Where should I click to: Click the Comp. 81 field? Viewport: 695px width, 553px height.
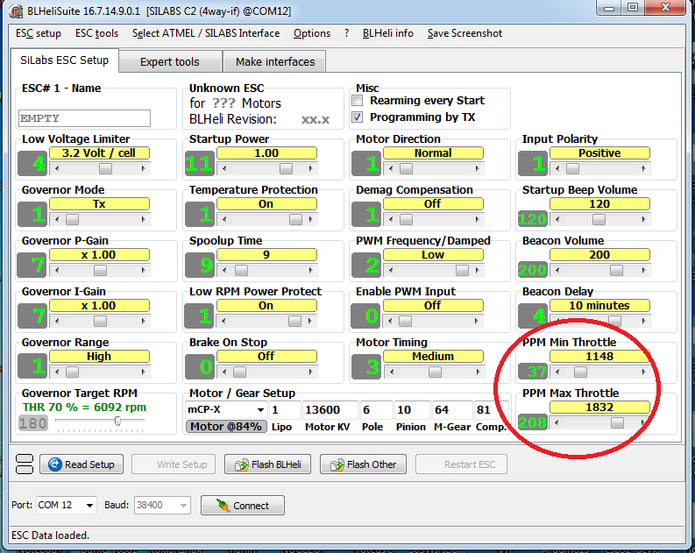[491, 409]
